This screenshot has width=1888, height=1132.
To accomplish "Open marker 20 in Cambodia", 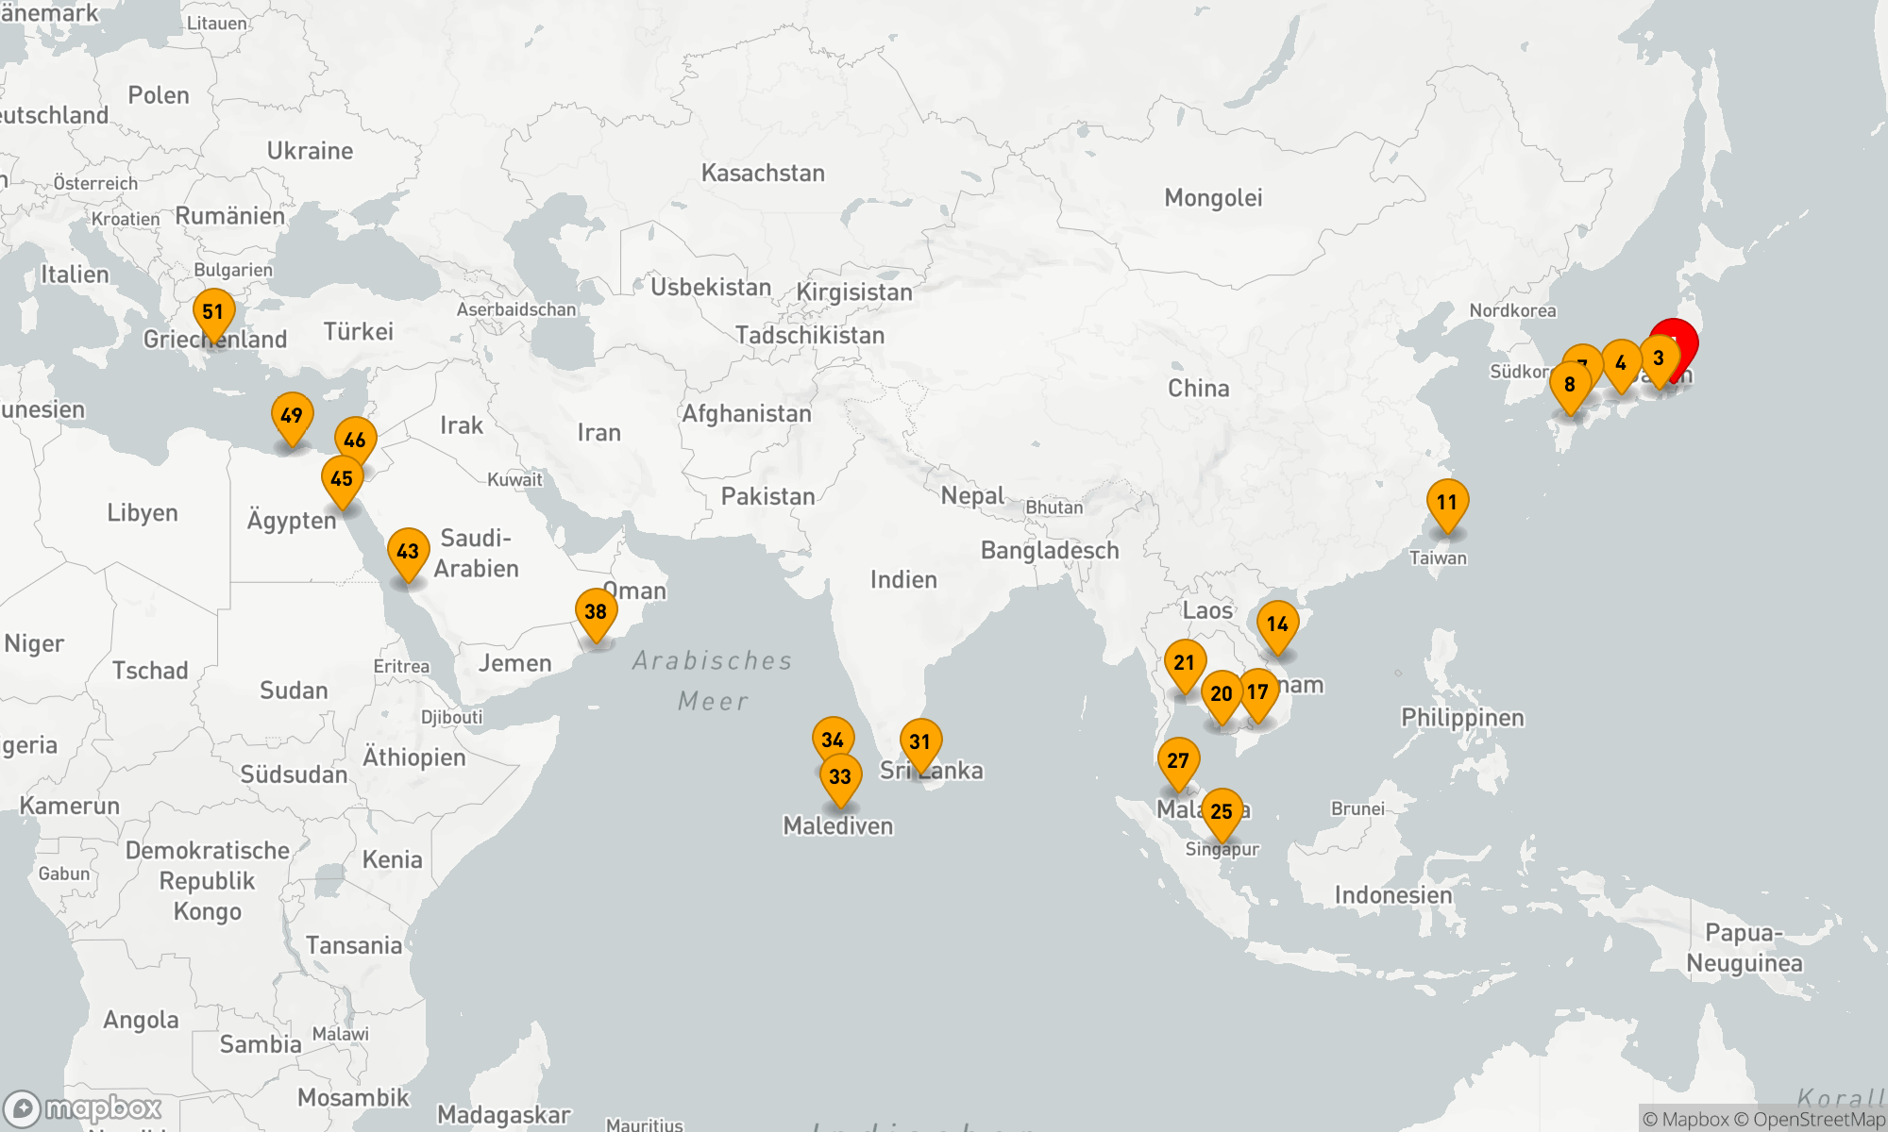I will coord(1221,694).
